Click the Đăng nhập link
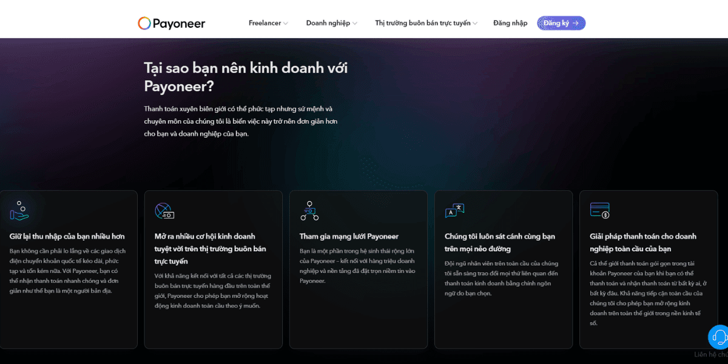Image resolution: width=728 pixels, height=364 pixels. (x=510, y=23)
